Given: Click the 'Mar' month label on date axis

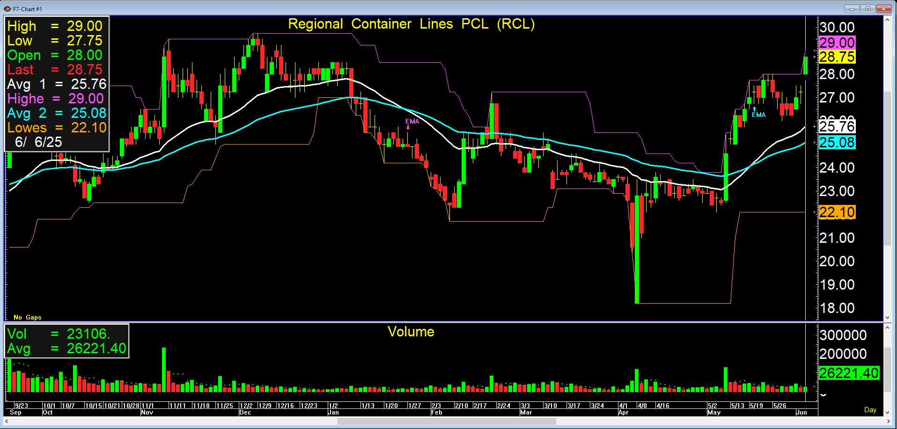Looking at the screenshot, I should click(x=526, y=413).
